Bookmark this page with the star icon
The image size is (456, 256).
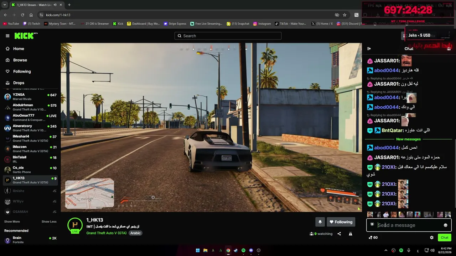[x=344, y=15]
